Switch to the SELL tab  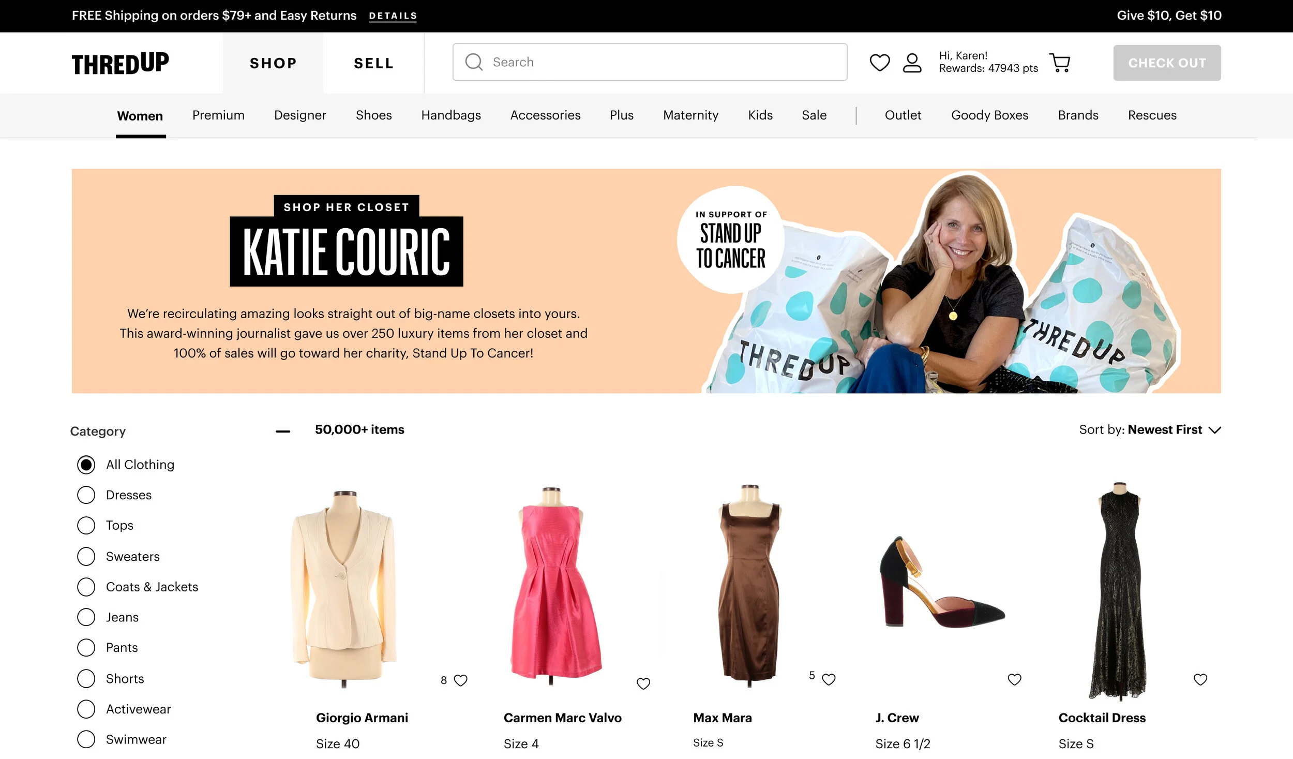coord(373,63)
